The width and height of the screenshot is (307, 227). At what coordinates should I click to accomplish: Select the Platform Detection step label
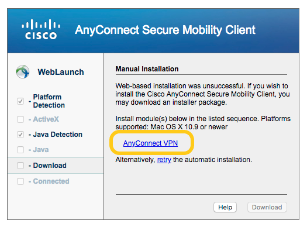point(49,101)
